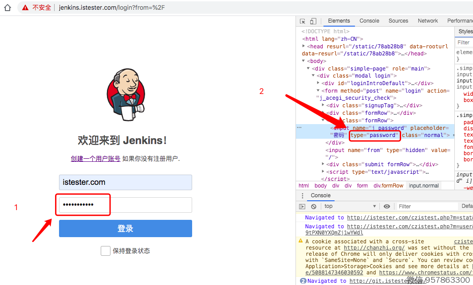Click the 创建一个用户账号 link
The image size is (473, 285).
(95, 159)
